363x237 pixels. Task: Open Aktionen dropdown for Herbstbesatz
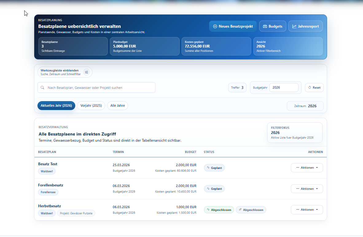click(x=307, y=210)
